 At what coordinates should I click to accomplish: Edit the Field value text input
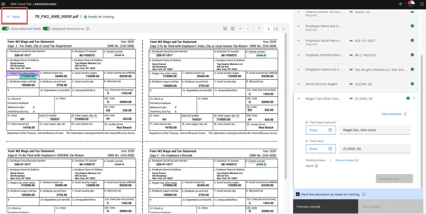click(x=375, y=149)
